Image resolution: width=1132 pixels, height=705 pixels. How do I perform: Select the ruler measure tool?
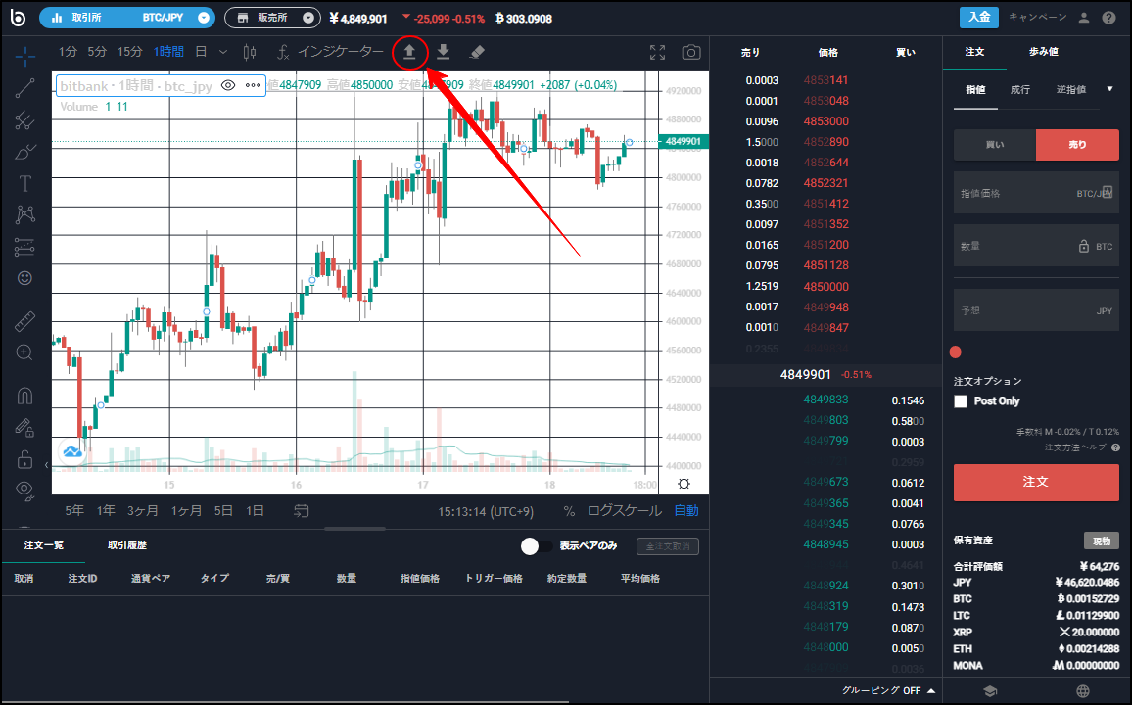pos(25,320)
